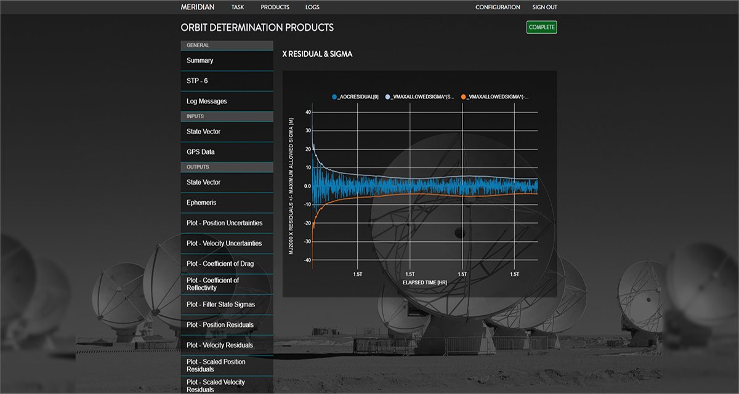Open Plot - Position Uncertainties
This screenshot has width=739, height=394.
coord(225,223)
